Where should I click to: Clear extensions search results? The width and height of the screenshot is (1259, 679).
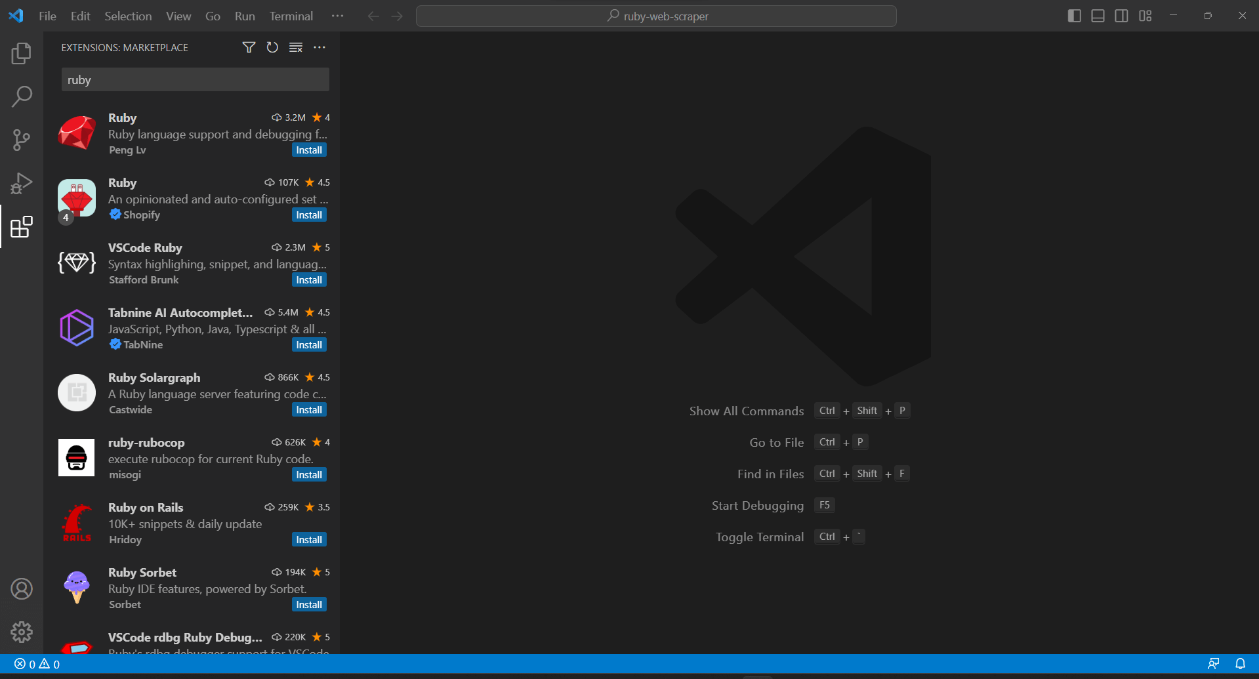[x=296, y=47]
